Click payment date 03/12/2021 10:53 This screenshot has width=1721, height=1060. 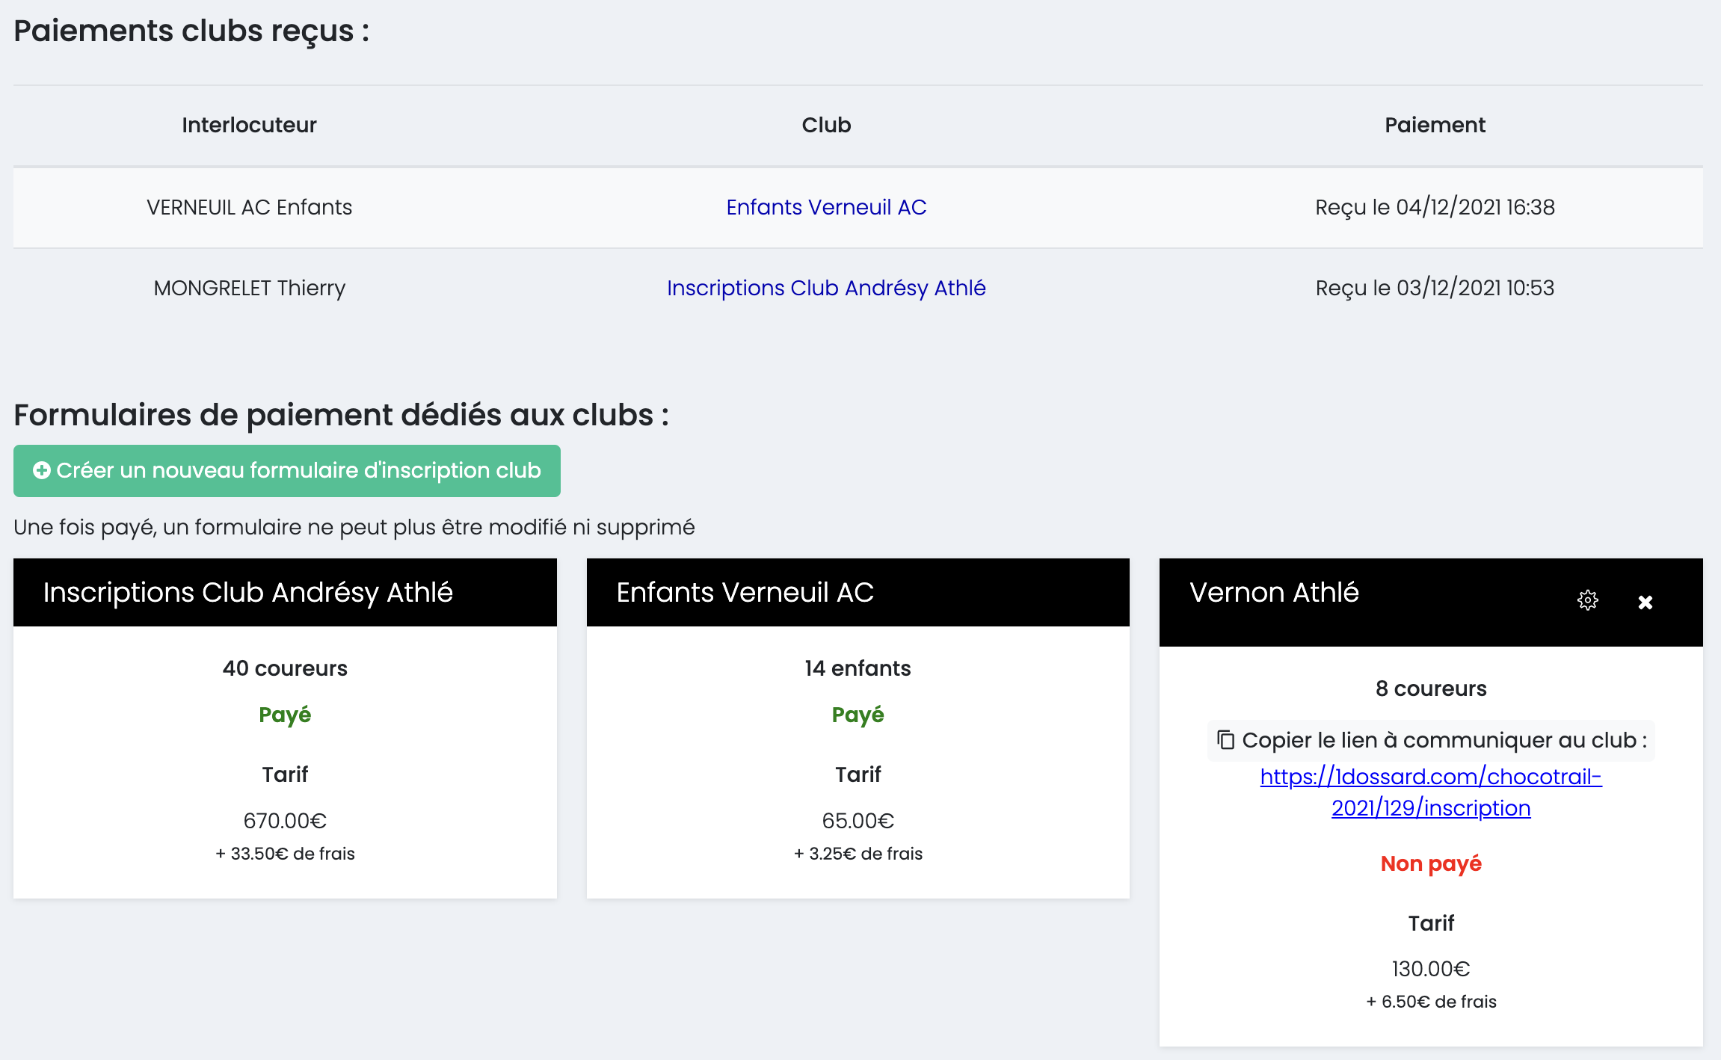pos(1434,288)
